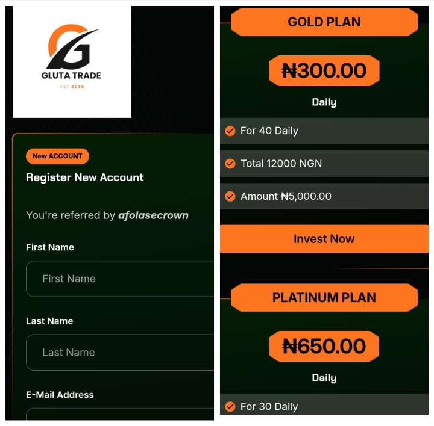Select the E-Mail Address input box
Screen dimensions: 434x426
click(x=120, y=414)
